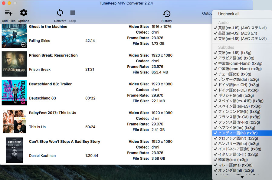The height and width of the screenshot is (180, 272).
Task: Click file size 853.4 MB
Action: 160,72
